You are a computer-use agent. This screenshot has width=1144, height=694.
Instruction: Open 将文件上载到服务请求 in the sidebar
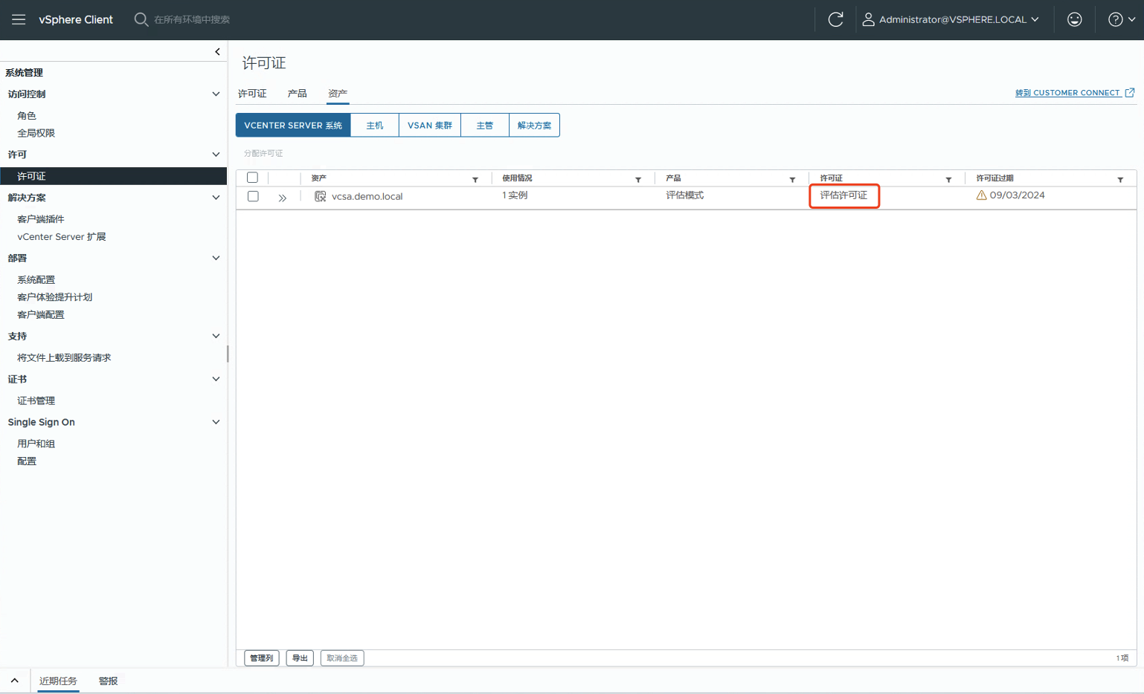tap(64, 357)
